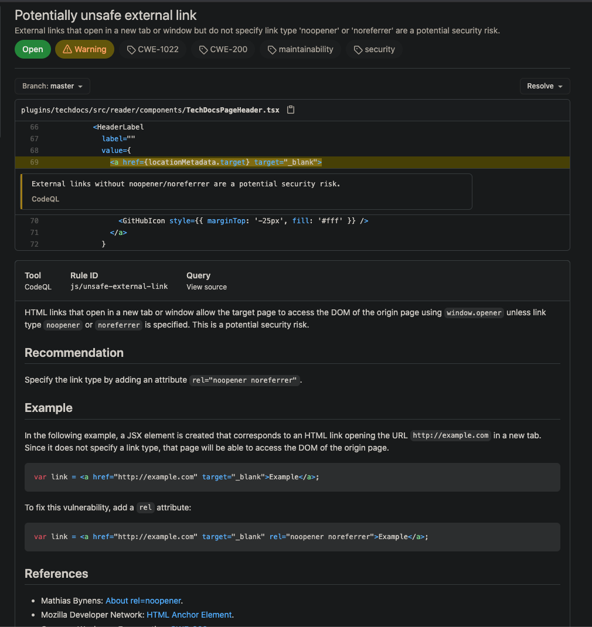Click the tag icon beside CWE-200
The height and width of the screenshot is (627, 592).
click(x=203, y=49)
